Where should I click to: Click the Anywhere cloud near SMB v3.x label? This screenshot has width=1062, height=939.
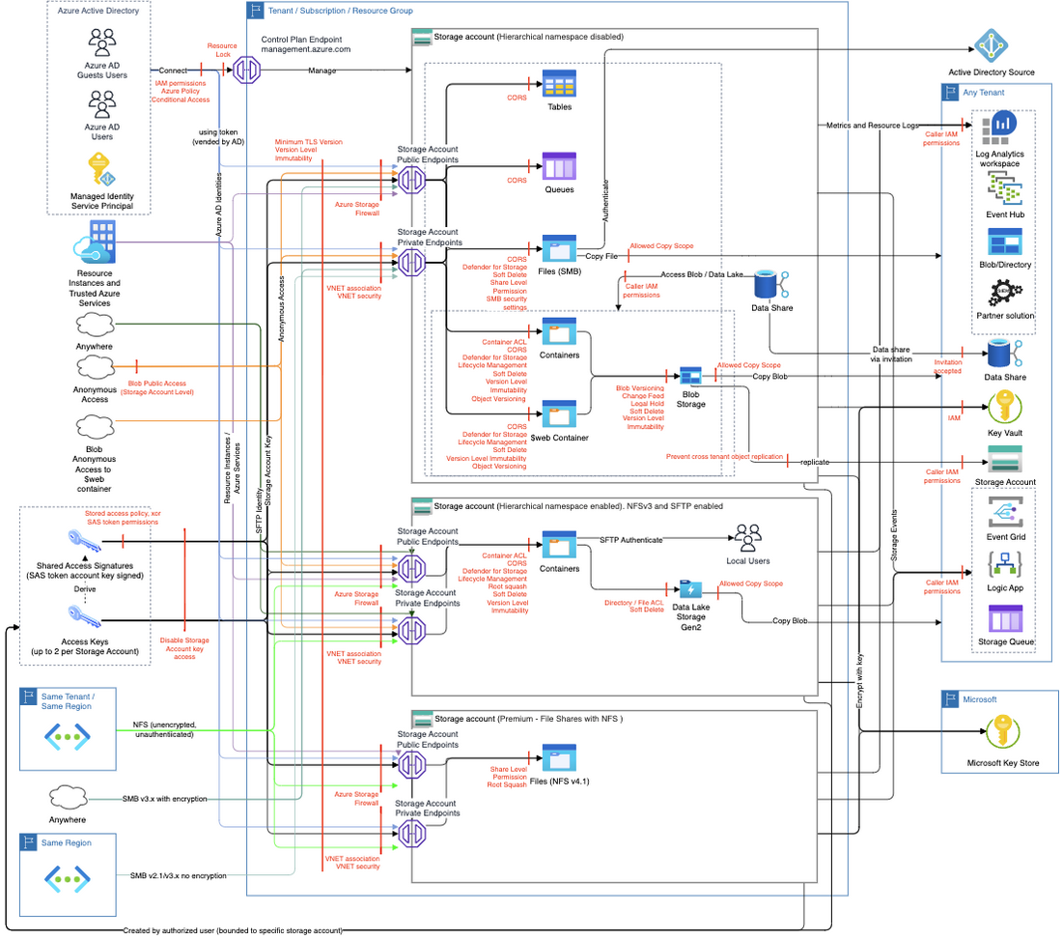[68, 798]
